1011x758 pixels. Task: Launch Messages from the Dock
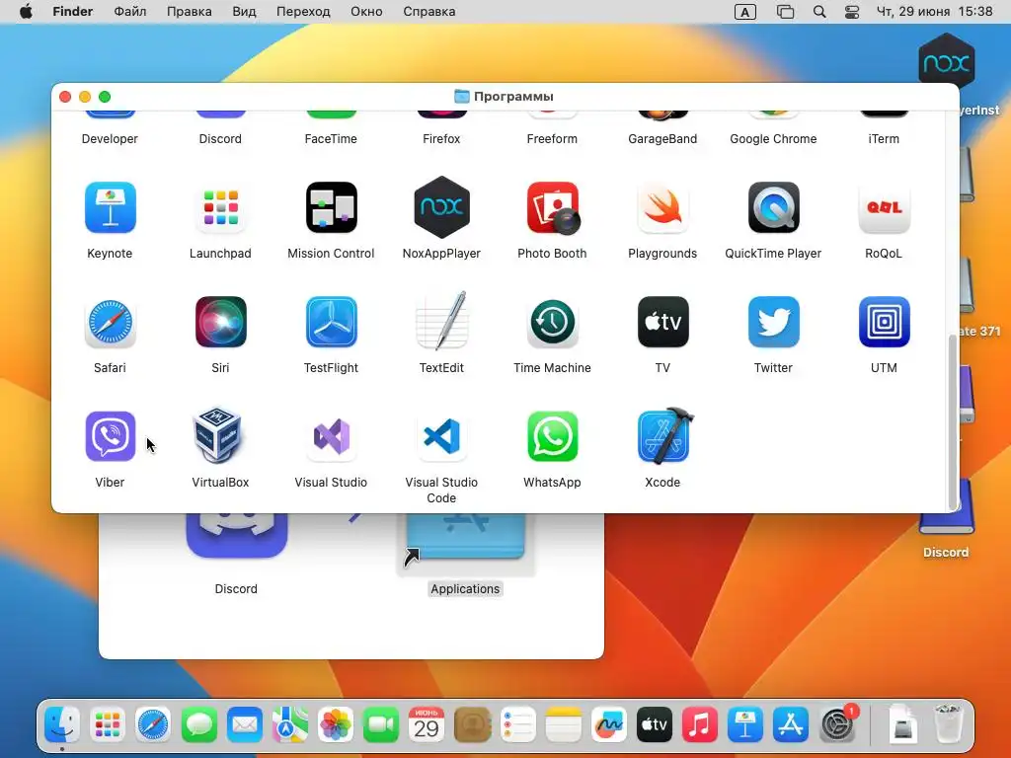pos(199,725)
